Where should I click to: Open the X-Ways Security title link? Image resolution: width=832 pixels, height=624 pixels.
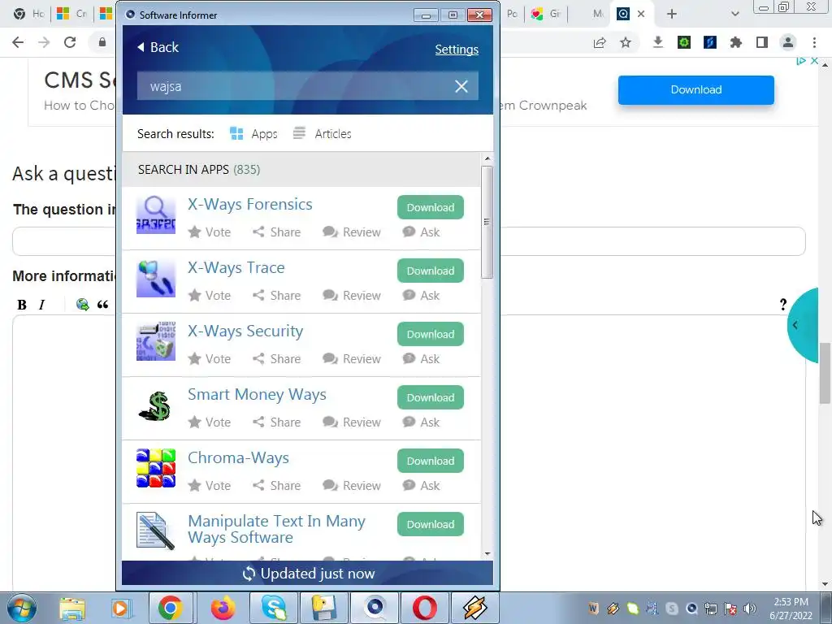[x=245, y=331]
